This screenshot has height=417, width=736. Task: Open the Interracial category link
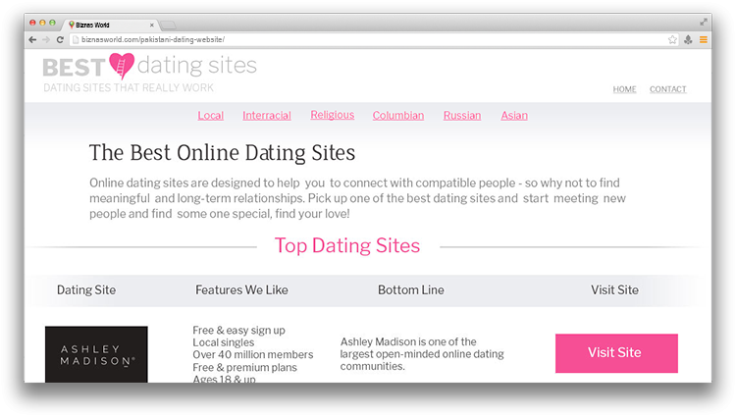[x=267, y=116]
